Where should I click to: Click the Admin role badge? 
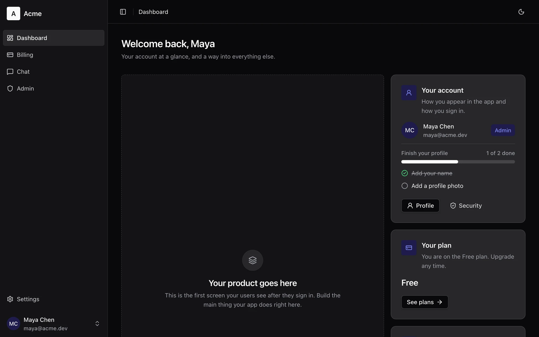(503, 130)
